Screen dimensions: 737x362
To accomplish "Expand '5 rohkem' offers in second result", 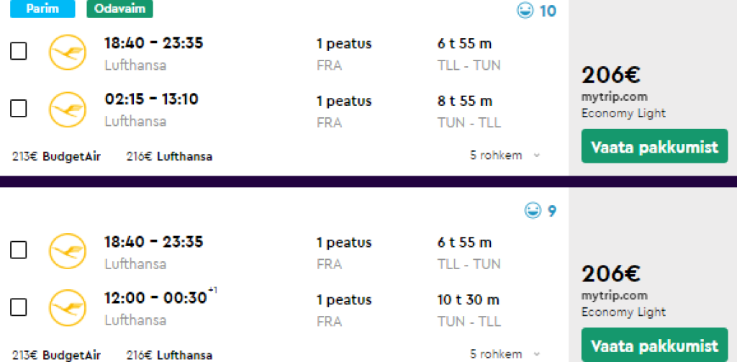I will click(x=505, y=354).
